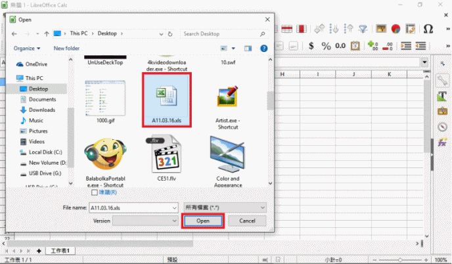Expand the File name combo box arrow
This screenshot has height=264, width=452.
coord(174,208)
